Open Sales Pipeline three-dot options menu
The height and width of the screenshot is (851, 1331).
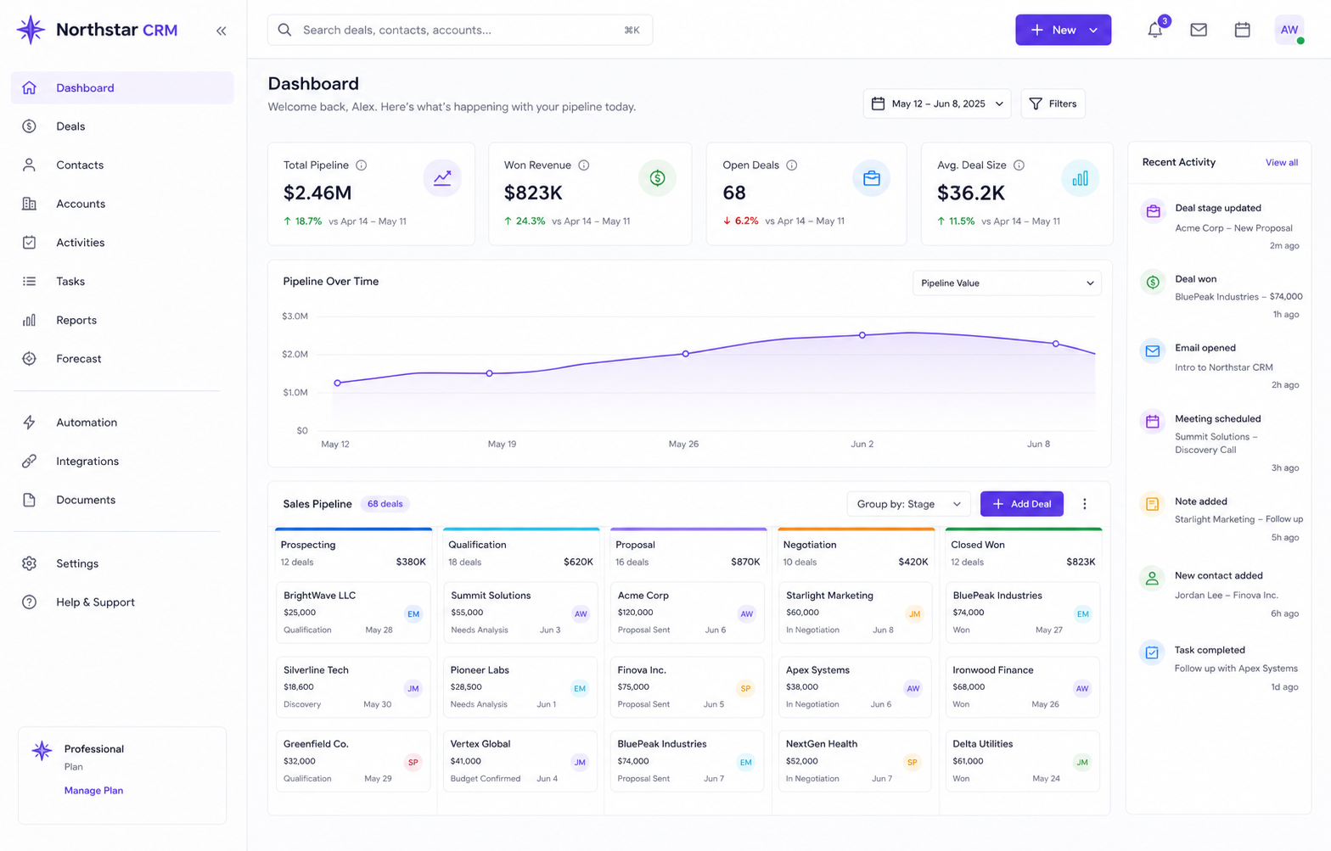tap(1084, 504)
